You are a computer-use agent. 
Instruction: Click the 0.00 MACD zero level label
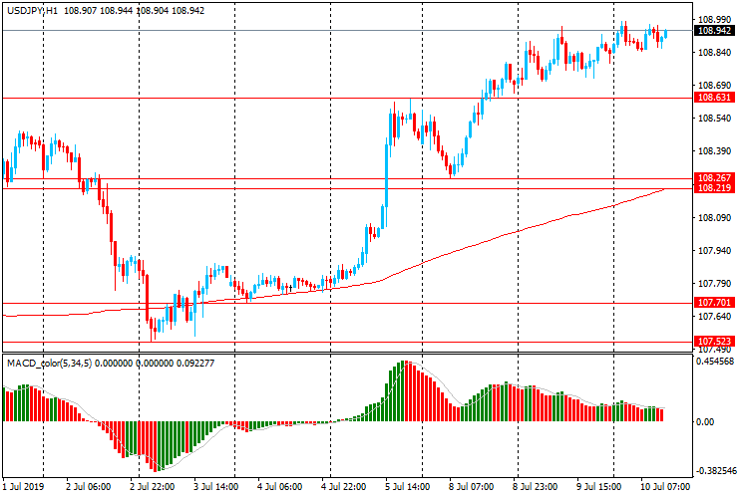coord(704,422)
